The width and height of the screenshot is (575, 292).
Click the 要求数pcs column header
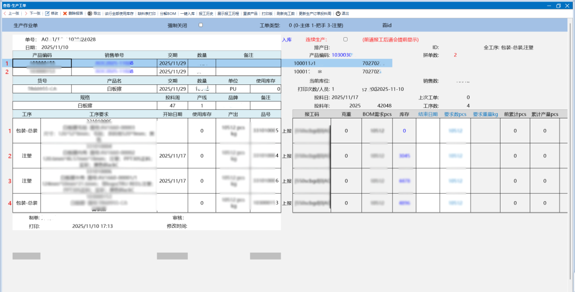click(455, 114)
